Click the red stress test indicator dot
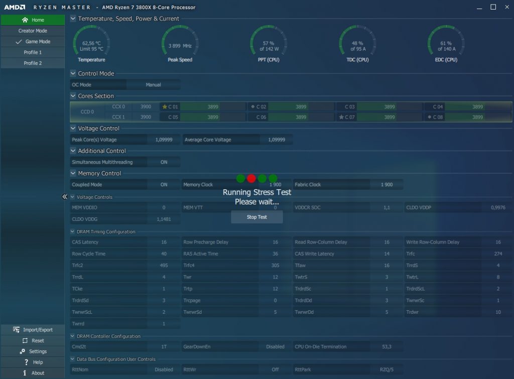 tap(251, 178)
